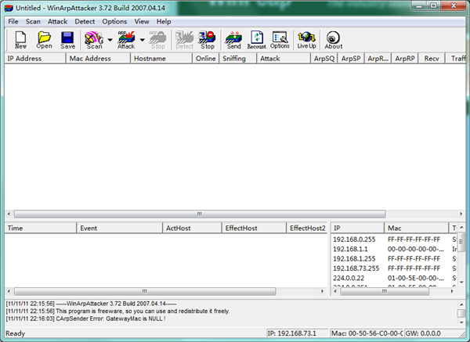Image resolution: width=470 pixels, height=342 pixels.
Task: Click the WinArpAttacker title bar app icon
Action: tap(9, 8)
